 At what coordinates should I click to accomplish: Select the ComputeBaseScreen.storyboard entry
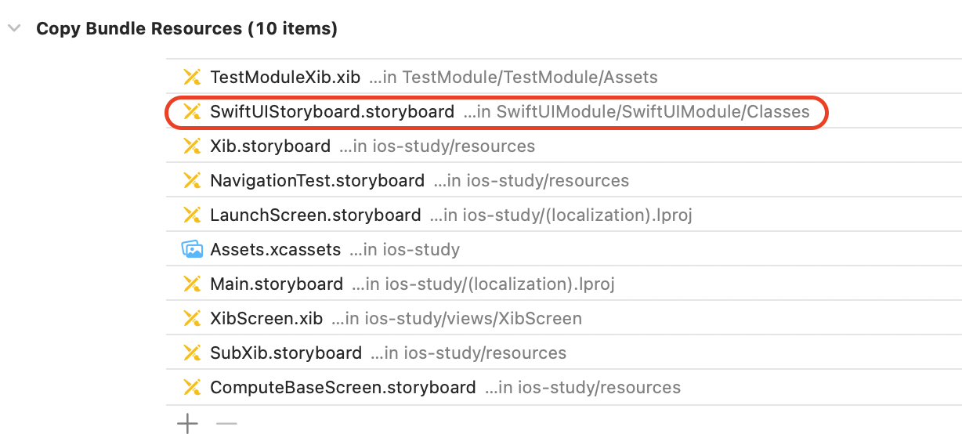(563, 387)
